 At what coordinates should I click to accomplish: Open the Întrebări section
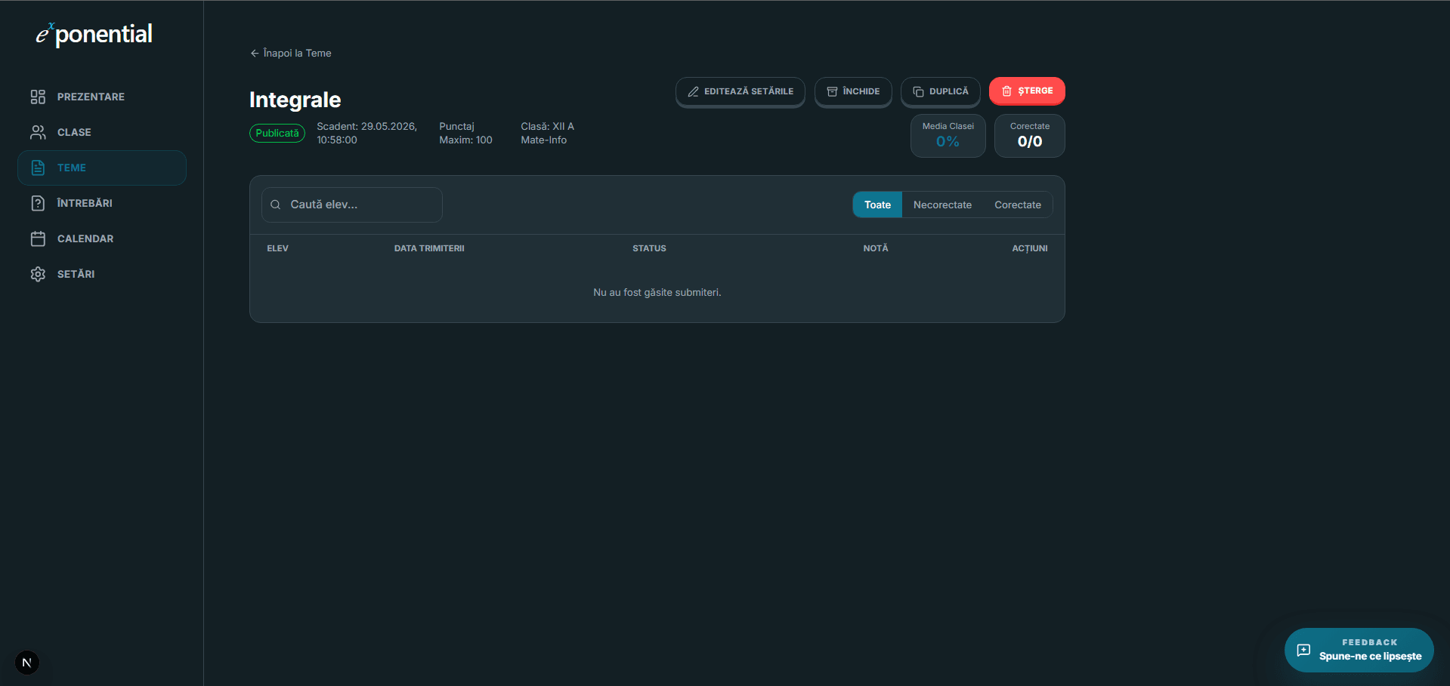(x=102, y=203)
